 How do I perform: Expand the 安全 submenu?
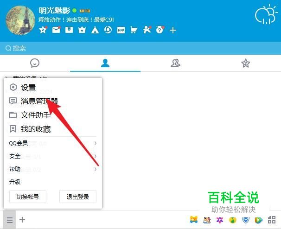pos(53,156)
